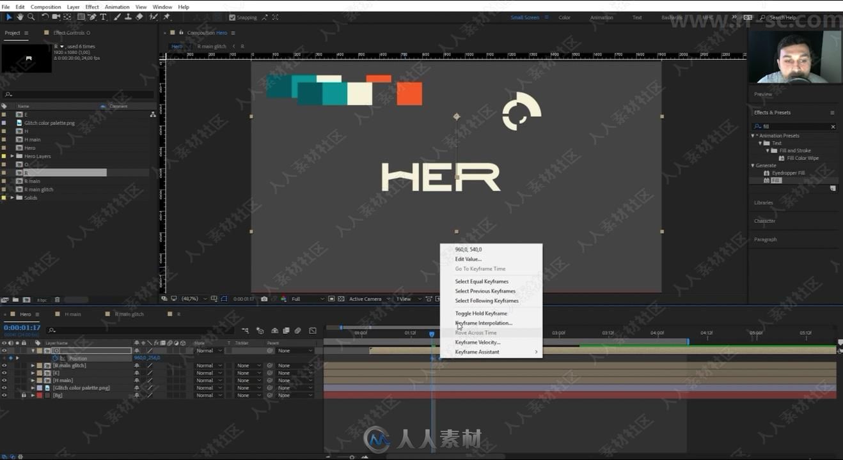
Task: Select the Unified Camera tool
Action: (56, 17)
